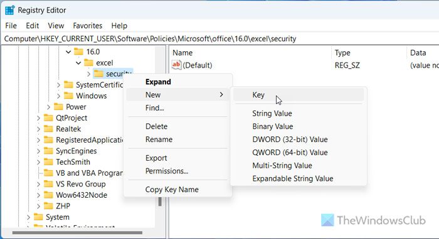Screen dimensions: 439x239
Task: Click the QtProject folder icon
Action: [x=48, y=118]
